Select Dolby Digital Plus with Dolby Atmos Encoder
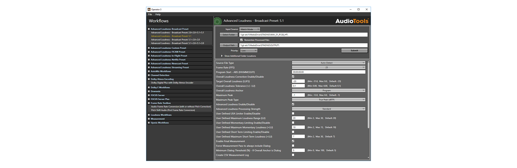The width and height of the screenshot is (517, 168). click(x=172, y=83)
